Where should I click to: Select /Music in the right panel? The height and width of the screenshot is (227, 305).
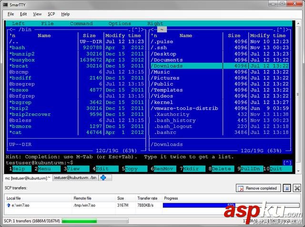click(220, 72)
